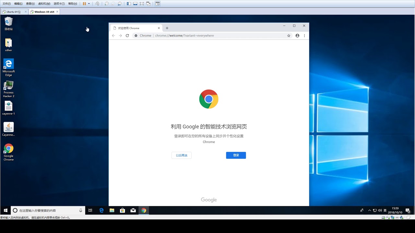The height and width of the screenshot is (233, 415).
Task: Open the 回收站 recycle bin desktop icon
Action: click(x=8, y=24)
